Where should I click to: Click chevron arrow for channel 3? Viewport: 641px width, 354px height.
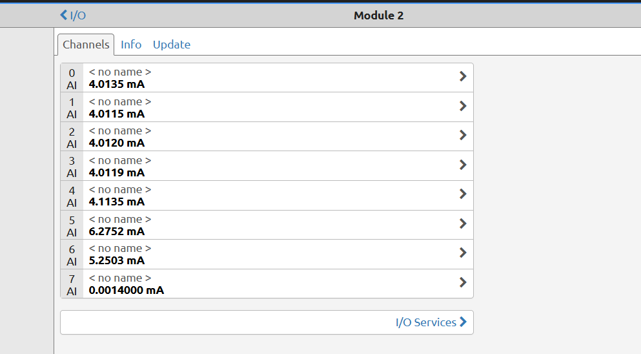point(463,165)
